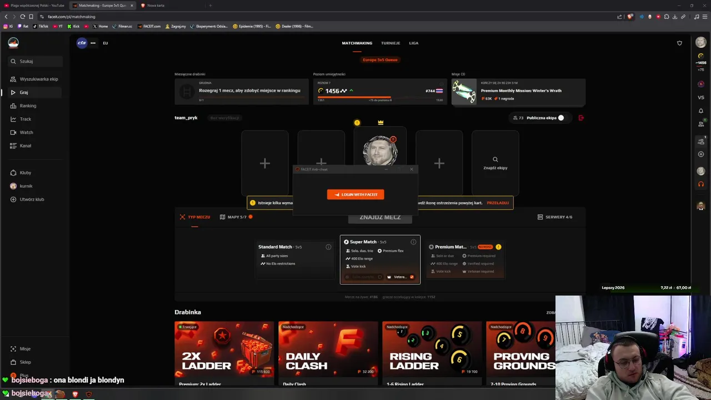The image size is (711, 400).
Task: Click Utwórz klub plus icon
Action: [13, 199]
